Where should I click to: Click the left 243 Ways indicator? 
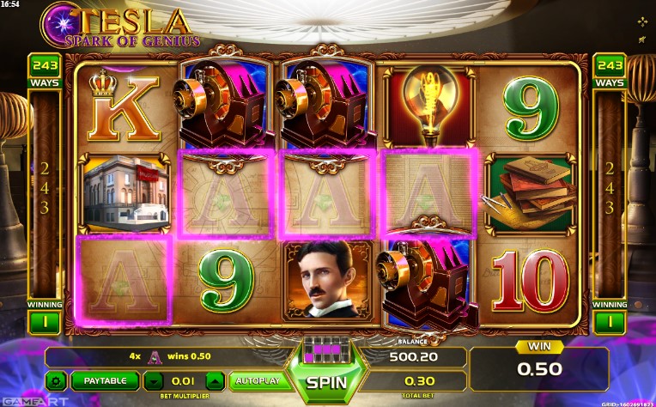coord(45,70)
